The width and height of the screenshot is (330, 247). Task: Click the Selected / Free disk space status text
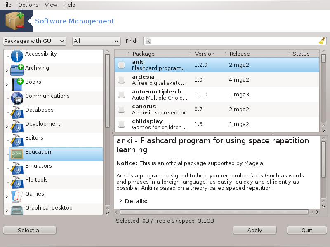[165, 221]
